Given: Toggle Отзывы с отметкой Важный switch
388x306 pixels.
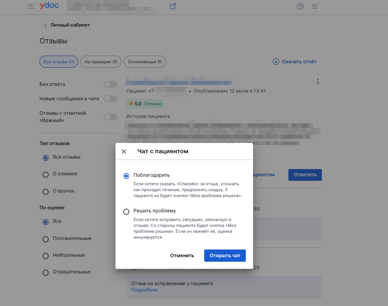Looking at the screenshot, I should [x=111, y=117].
